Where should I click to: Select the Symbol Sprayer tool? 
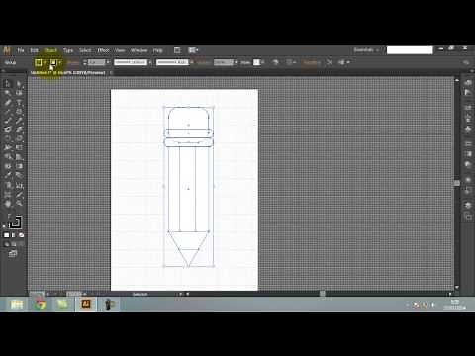[7, 185]
